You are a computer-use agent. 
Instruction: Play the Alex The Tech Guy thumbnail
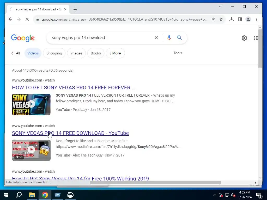(31, 150)
